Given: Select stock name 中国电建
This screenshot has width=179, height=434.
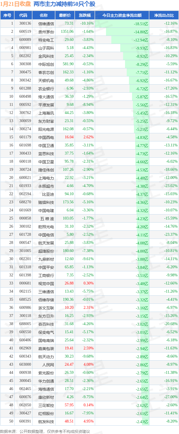Looking at the screenshot, I should click(x=46, y=210).
